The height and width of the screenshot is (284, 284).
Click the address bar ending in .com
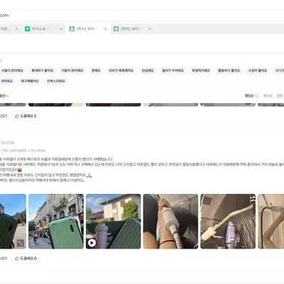142,16
